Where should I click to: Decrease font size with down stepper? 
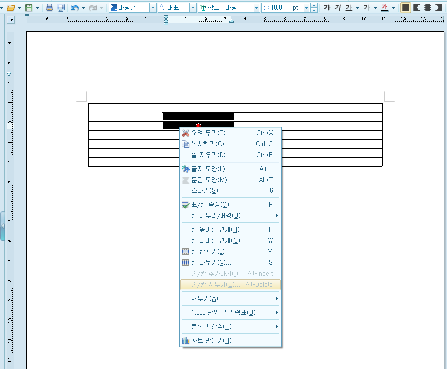click(x=314, y=10)
